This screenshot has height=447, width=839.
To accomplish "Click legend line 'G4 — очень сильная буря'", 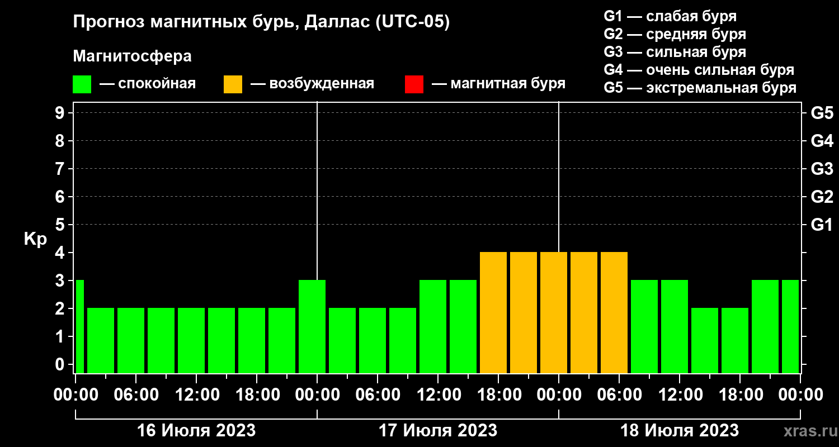I will pos(699,70).
